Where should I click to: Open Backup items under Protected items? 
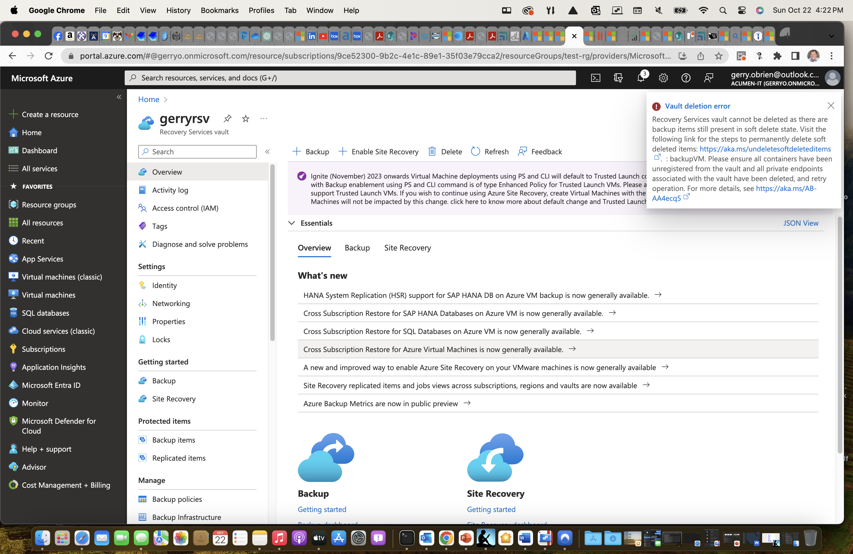click(x=173, y=440)
